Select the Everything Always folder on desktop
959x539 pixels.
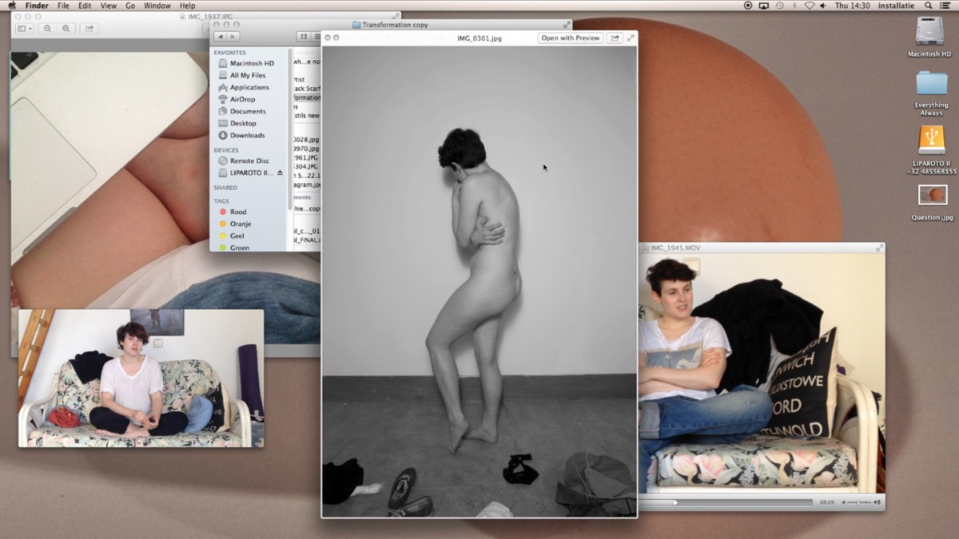coord(931,83)
